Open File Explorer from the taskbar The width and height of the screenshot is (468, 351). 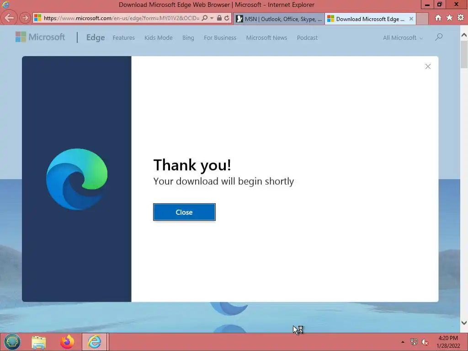click(x=39, y=342)
